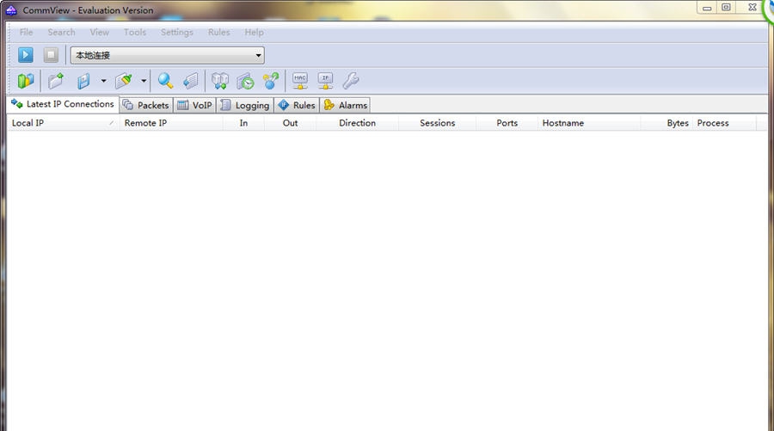
Task: Minimize the CommView window
Action: click(x=707, y=8)
